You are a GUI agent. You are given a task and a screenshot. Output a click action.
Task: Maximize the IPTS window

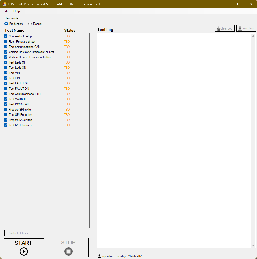tap(239, 4)
